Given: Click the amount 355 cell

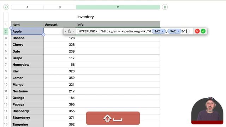Looking at the screenshot, I should tap(60, 111).
